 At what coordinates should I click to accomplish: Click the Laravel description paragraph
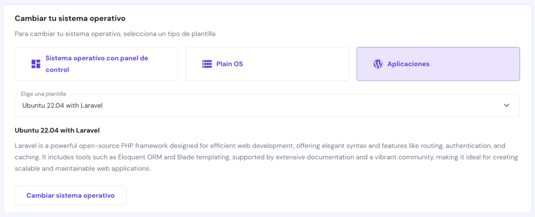(261, 157)
